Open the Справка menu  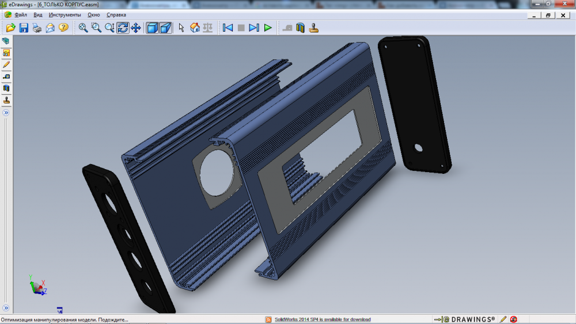[x=116, y=15]
